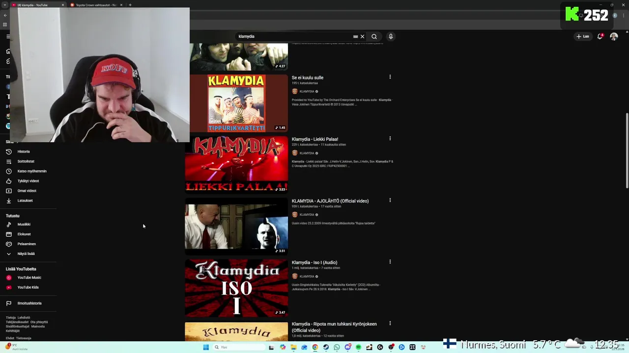
Task: Click the taskbar Hae search box
Action: (239, 347)
